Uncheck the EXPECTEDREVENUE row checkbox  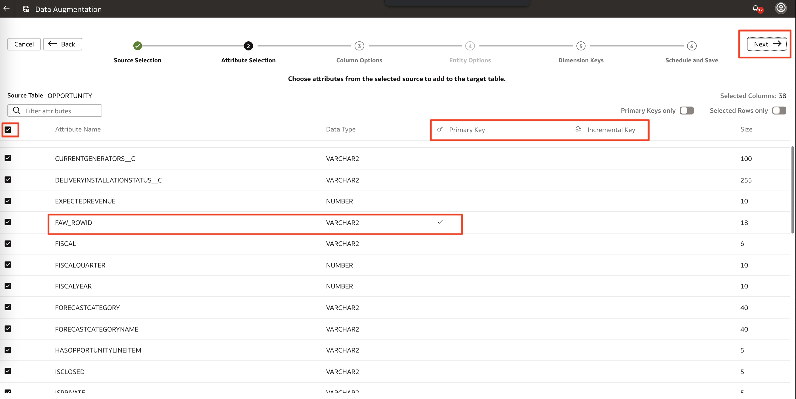coord(8,201)
